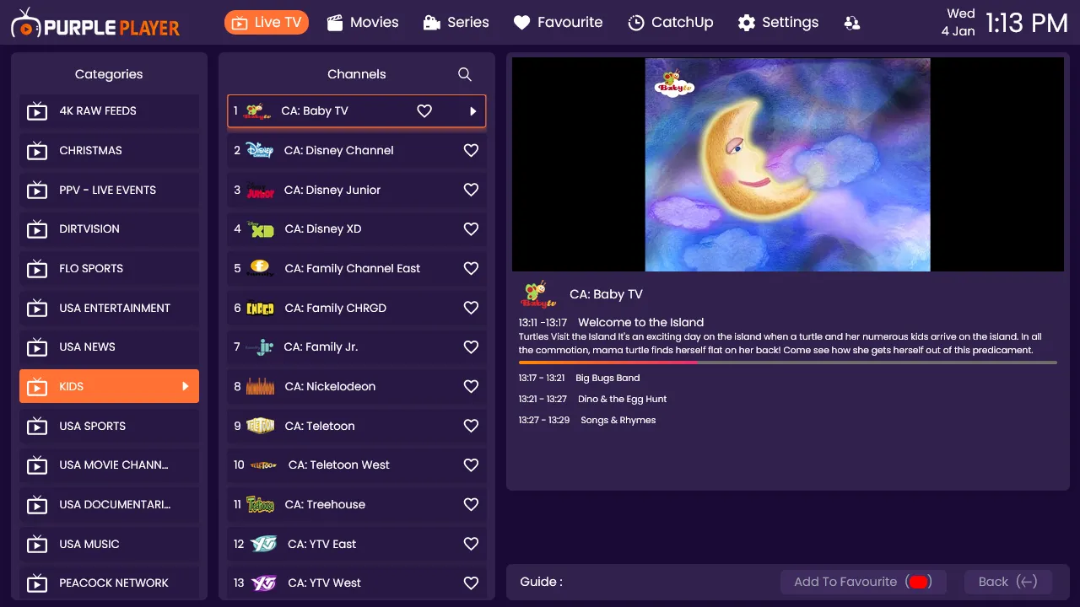
Task: Open the Movies section
Action: 363,23
